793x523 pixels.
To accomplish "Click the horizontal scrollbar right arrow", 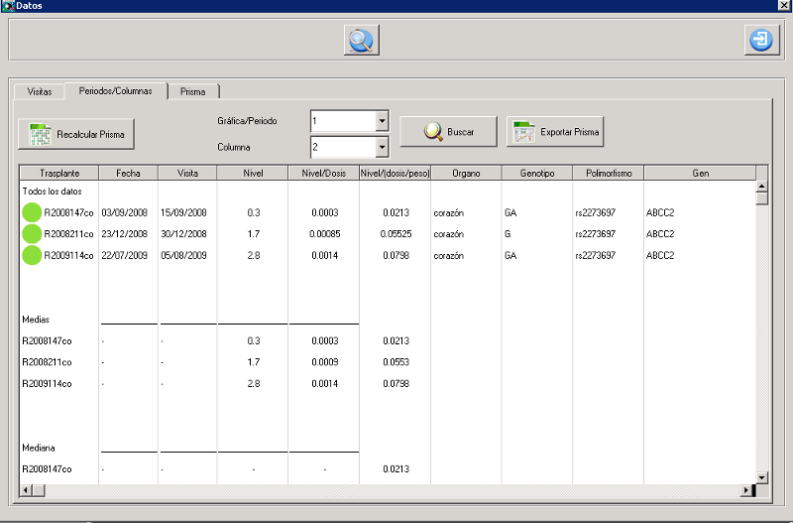I will click(746, 490).
